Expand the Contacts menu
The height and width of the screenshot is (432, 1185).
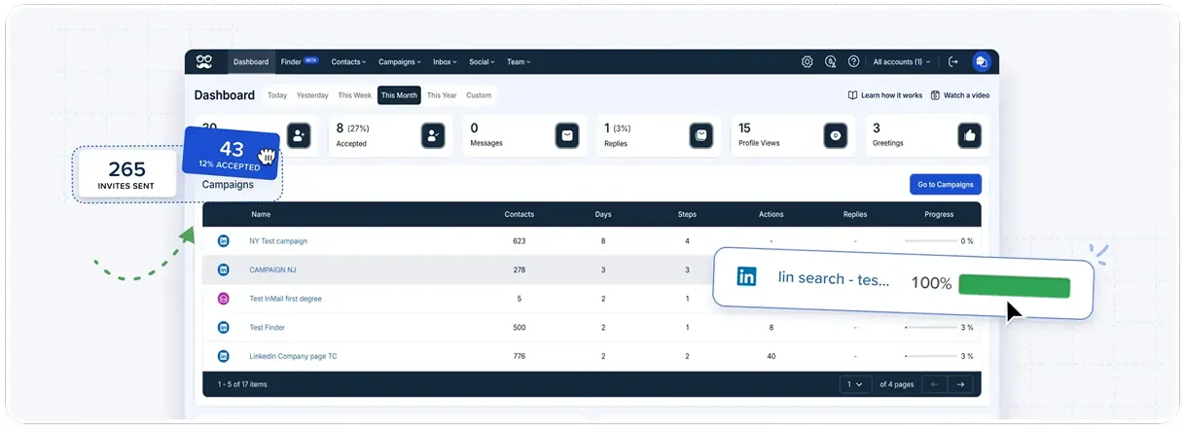pyautogui.click(x=348, y=61)
